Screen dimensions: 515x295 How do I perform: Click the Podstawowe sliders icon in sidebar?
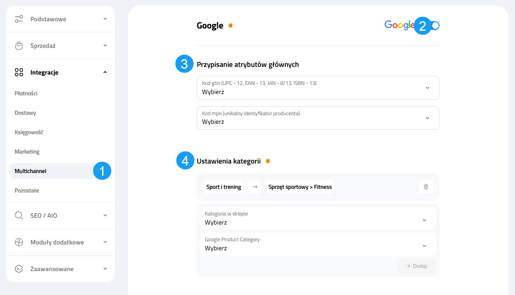[x=19, y=19]
